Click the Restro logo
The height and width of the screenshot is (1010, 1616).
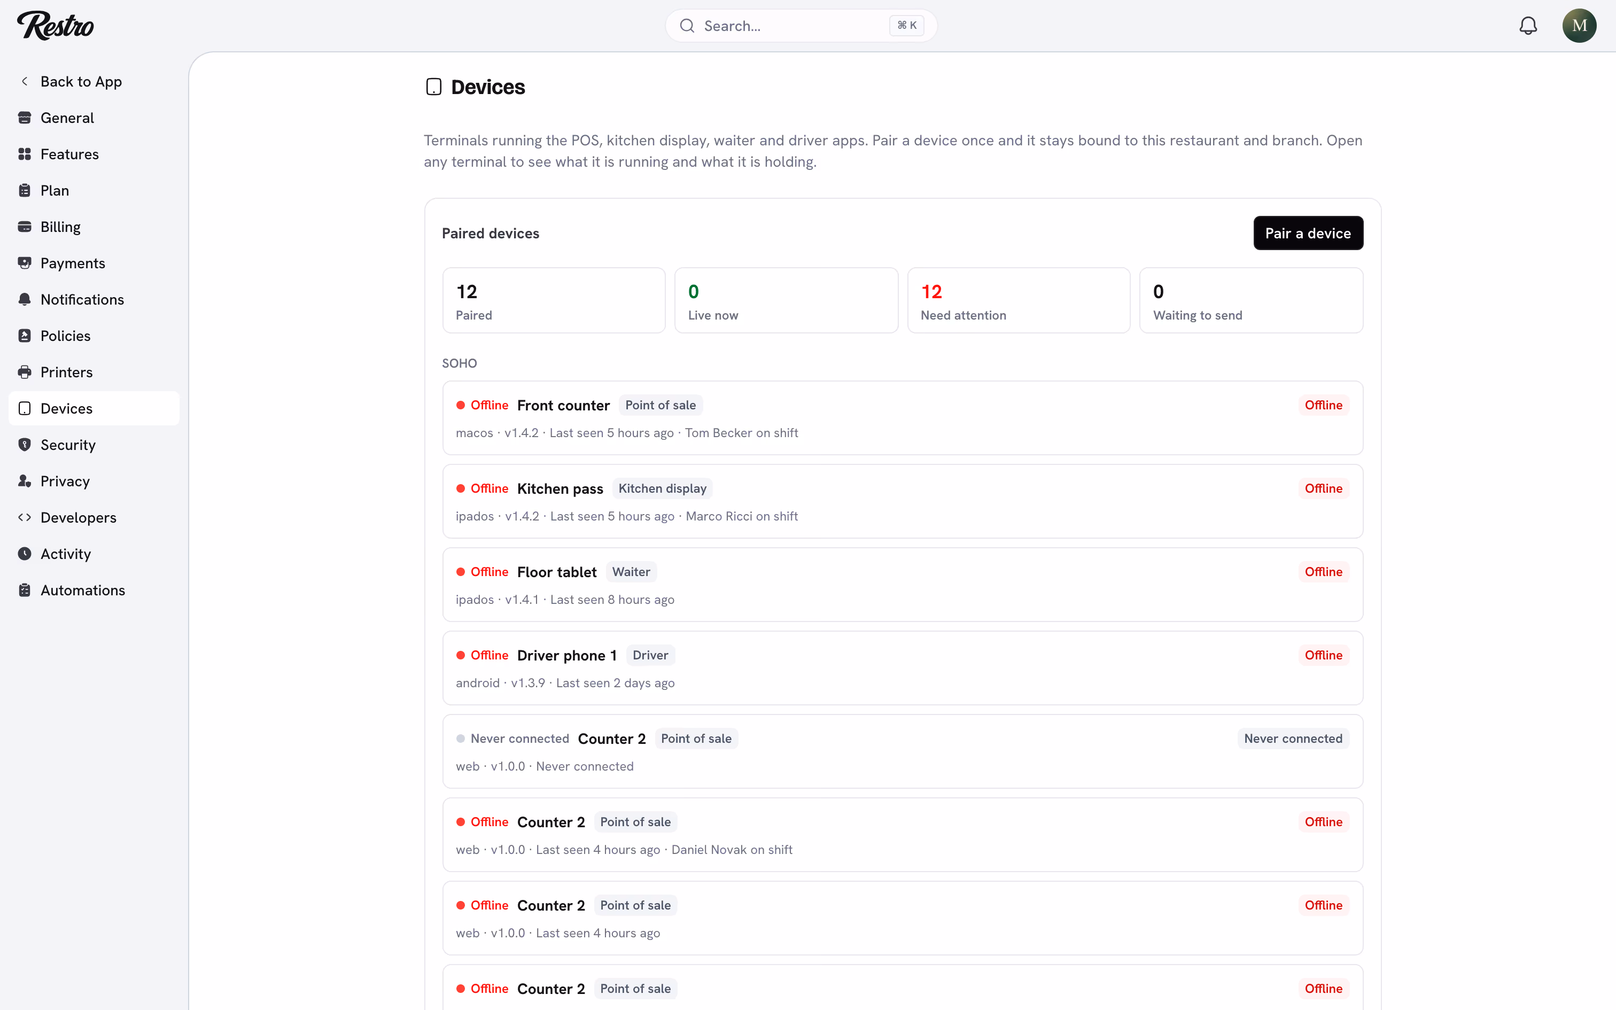click(56, 26)
